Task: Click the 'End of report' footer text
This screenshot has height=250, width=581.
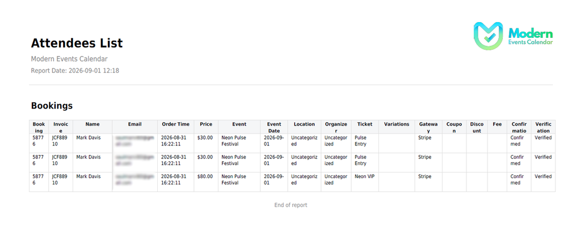Action: coord(291,205)
